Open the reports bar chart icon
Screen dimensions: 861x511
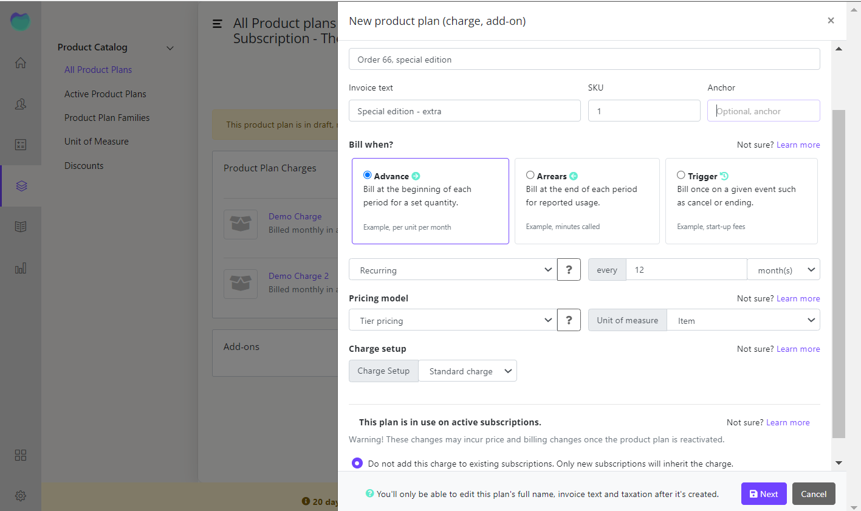tap(21, 268)
